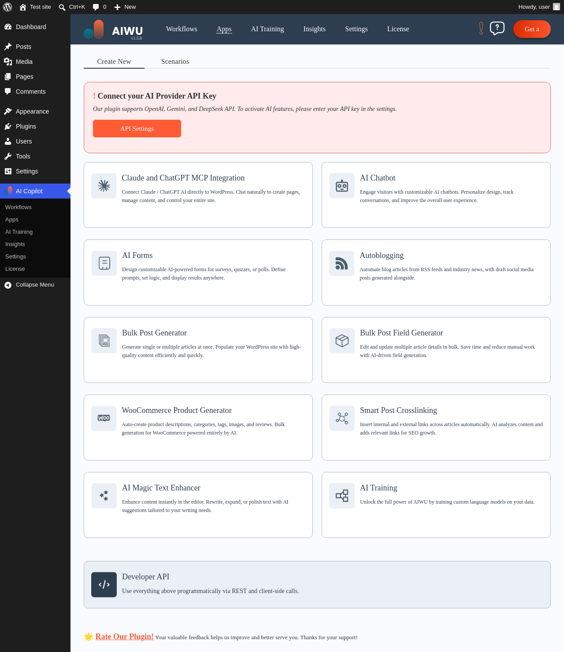Image resolution: width=564 pixels, height=652 pixels.
Task: Click the orange exclamation alert icon in header
Action: 481,29
